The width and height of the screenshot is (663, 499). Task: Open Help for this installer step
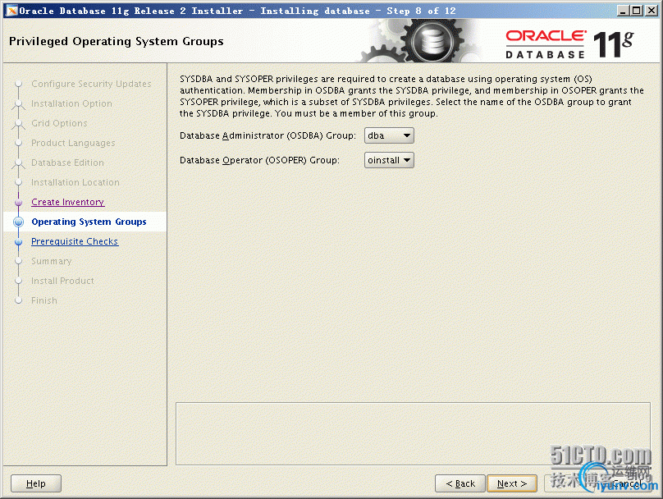tap(36, 483)
